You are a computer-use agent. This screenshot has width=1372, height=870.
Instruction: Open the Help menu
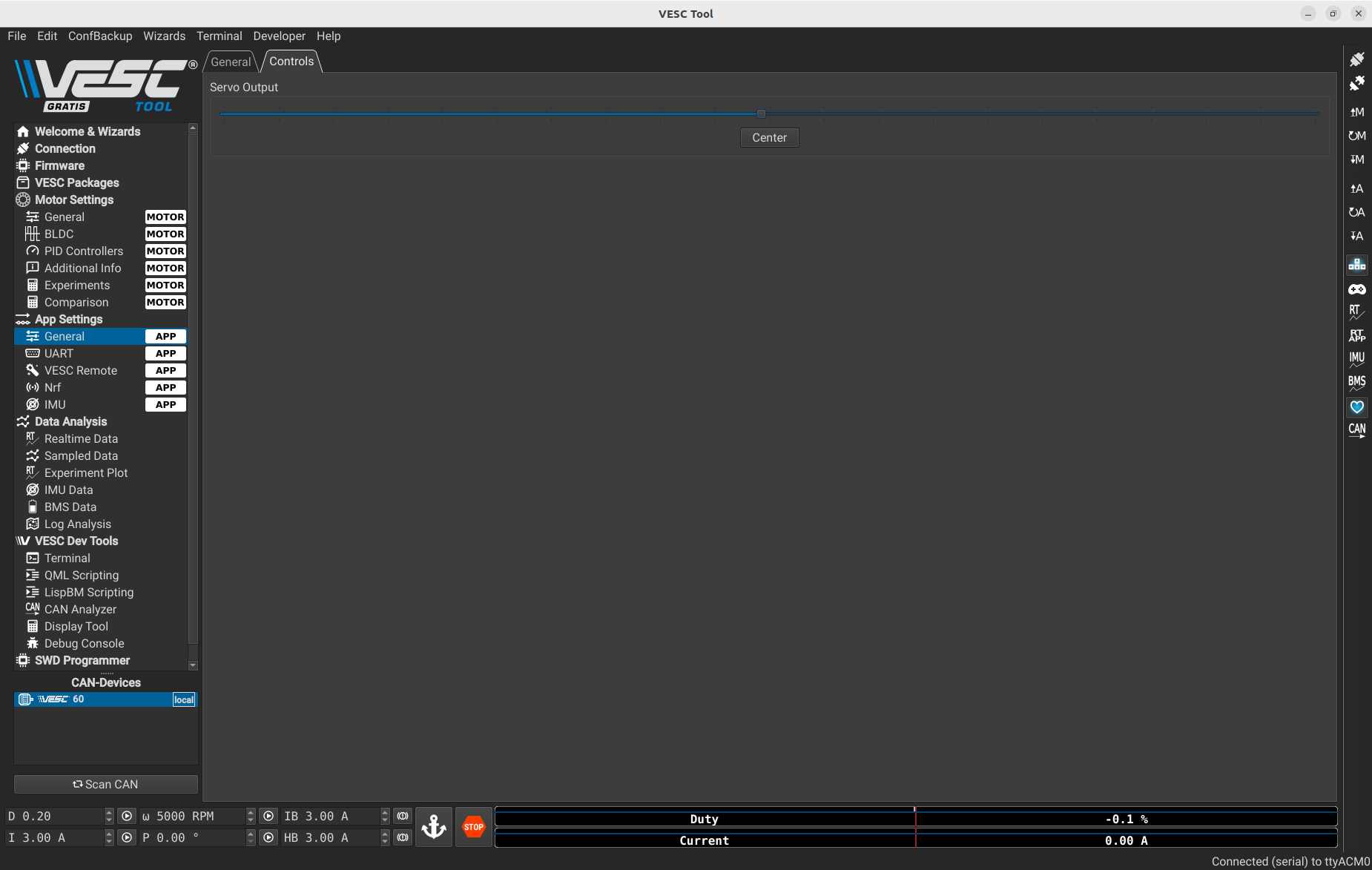[329, 36]
